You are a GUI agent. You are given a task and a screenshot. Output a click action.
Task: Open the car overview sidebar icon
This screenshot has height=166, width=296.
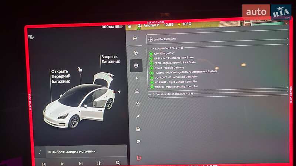click(x=135, y=38)
